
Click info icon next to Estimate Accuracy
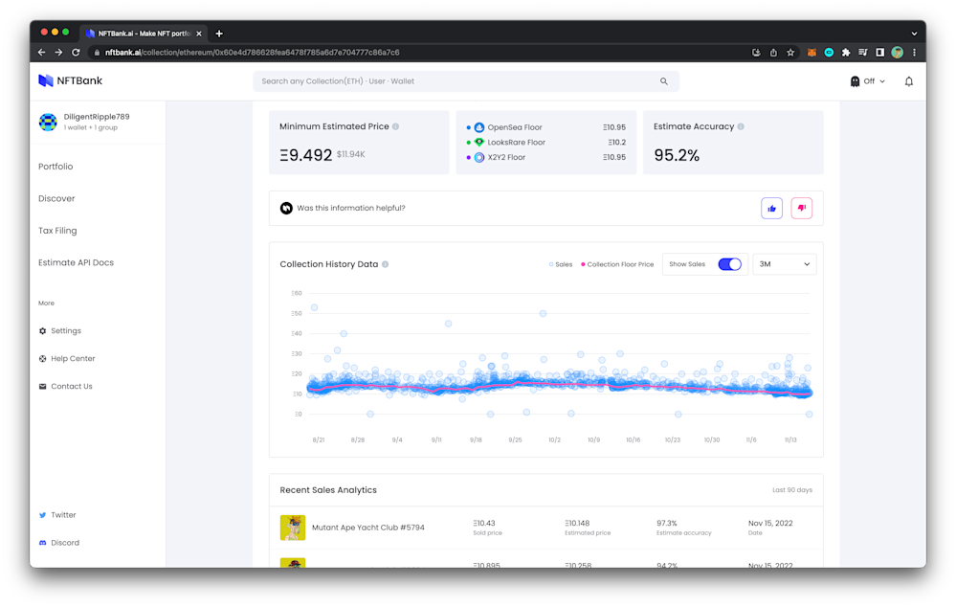point(741,126)
